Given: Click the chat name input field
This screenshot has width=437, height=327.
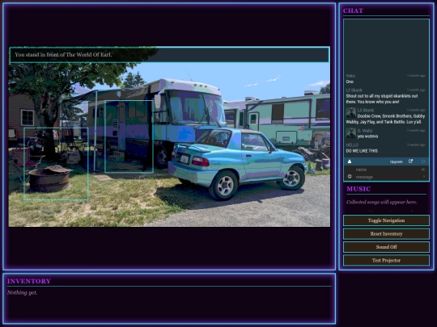Looking at the screenshot, I should [x=388, y=170].
